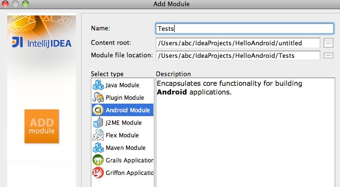
Task: Close the Add Module dialog
Action: pos(5,4)
